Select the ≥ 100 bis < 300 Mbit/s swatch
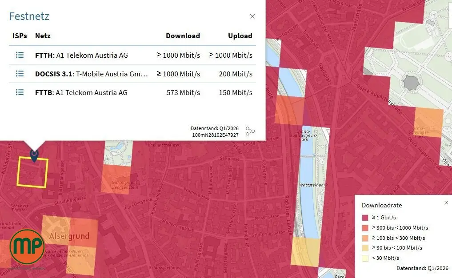Screen dimensions: 452x278 coord(365,238)
